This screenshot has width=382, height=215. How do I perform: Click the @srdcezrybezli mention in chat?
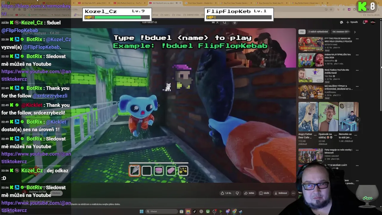50,96
